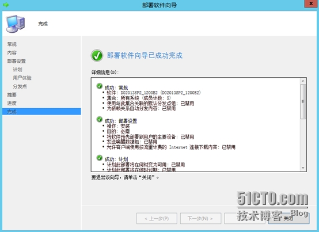Image resolution: width=319 pixels, height=232 pixels.
Task: Go to 计划 step in sidebar
Action: 17,70
